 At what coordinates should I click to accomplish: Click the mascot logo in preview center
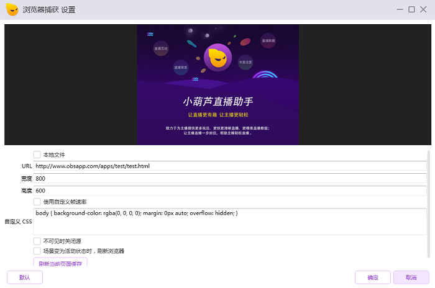tap(217, 58)
